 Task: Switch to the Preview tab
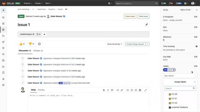click(41, 90)
